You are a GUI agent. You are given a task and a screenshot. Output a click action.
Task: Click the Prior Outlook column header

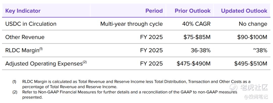(x=193, y=11)
